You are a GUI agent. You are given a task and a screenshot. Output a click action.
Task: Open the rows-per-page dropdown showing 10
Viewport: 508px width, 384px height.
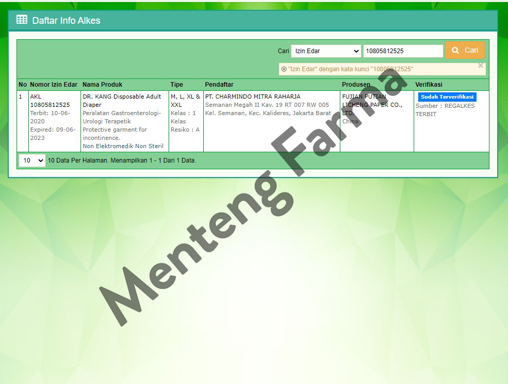point(32,161)
